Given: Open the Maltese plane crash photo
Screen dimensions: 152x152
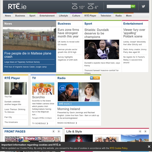Looking at the screenshot, I should [x=29, y=39].
